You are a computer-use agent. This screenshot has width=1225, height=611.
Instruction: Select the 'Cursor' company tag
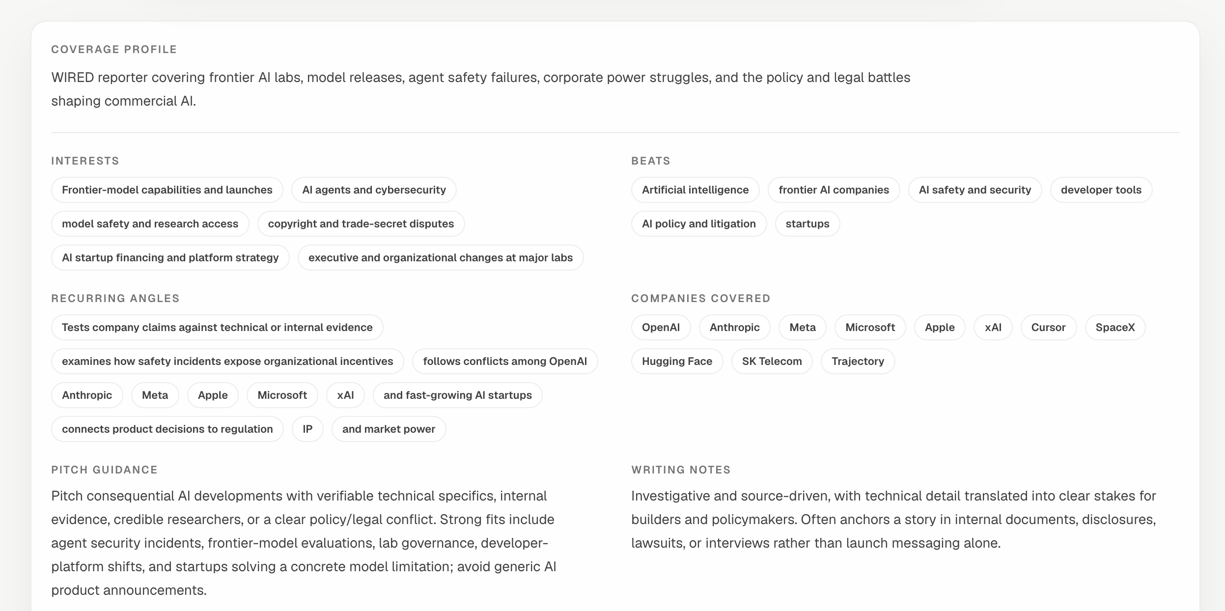1048,328
